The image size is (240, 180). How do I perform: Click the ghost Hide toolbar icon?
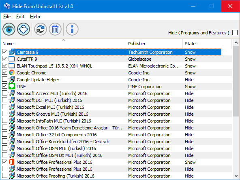(24, 29)
